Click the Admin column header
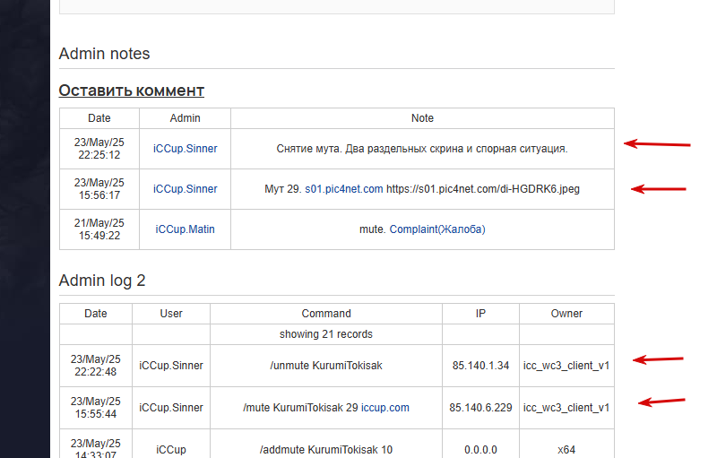 186,118
